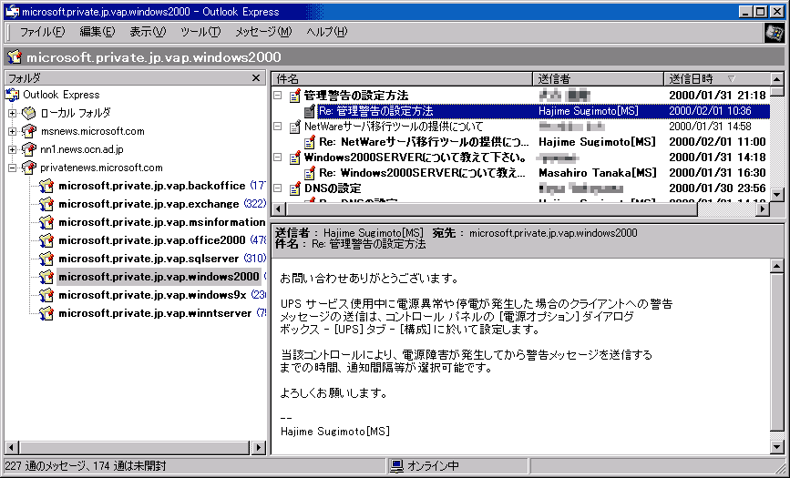This screenshot has height=478, width=790.
Task: Click the privatenews.microsoft.com server icon
Action: [29, 168]
